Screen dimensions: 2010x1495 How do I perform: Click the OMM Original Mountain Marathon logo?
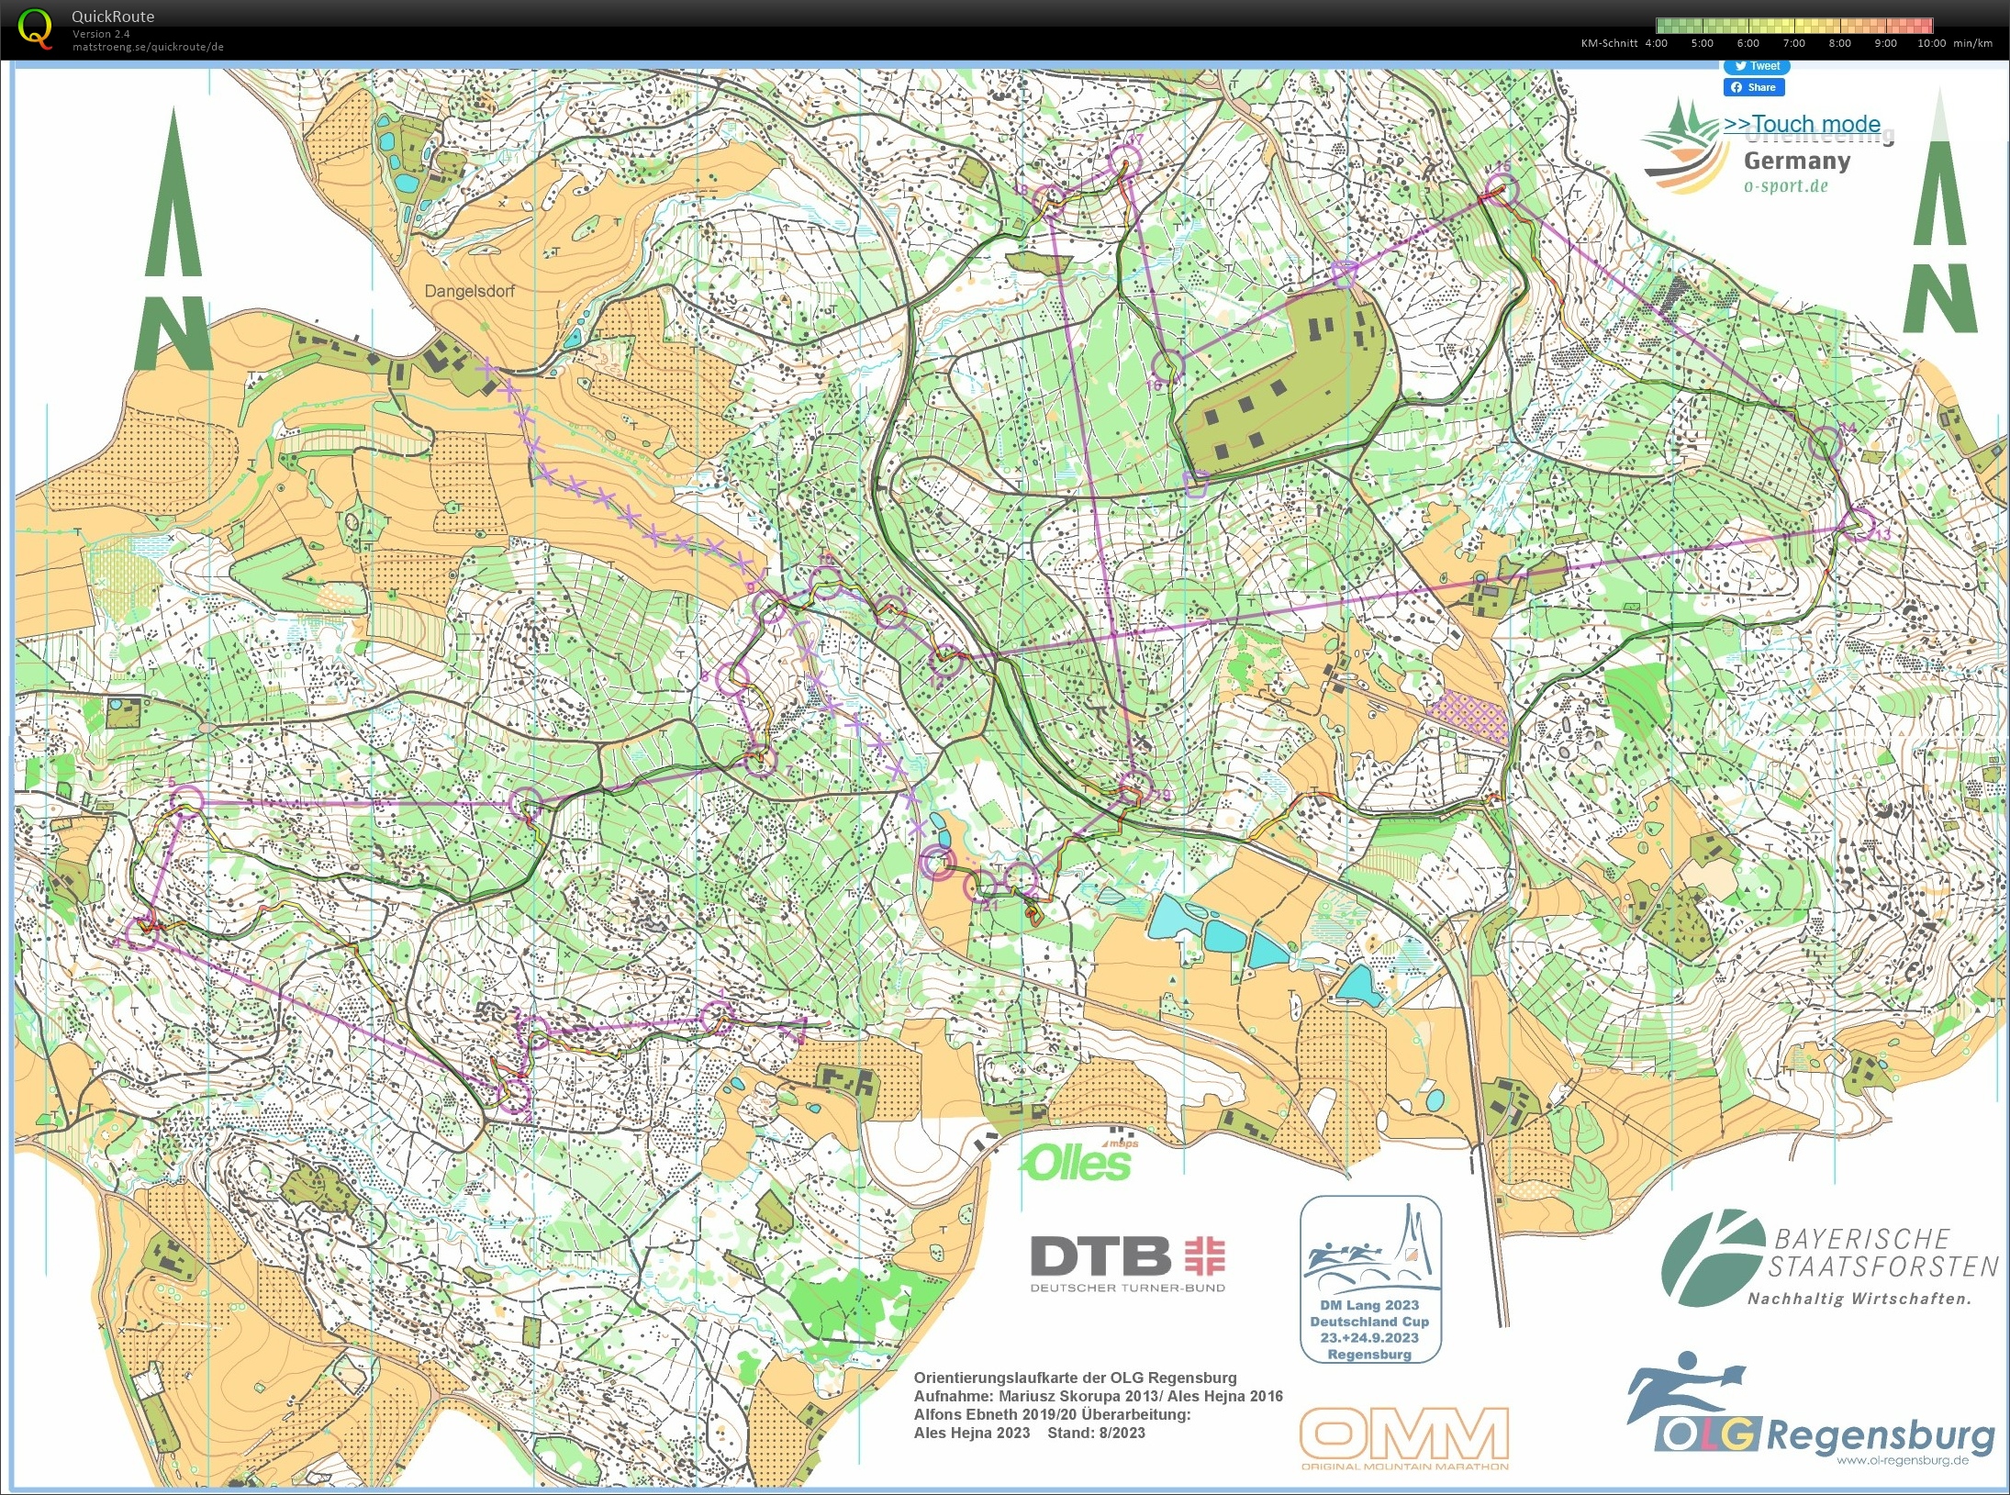pyautogui.click(x=1404, y=1437)
